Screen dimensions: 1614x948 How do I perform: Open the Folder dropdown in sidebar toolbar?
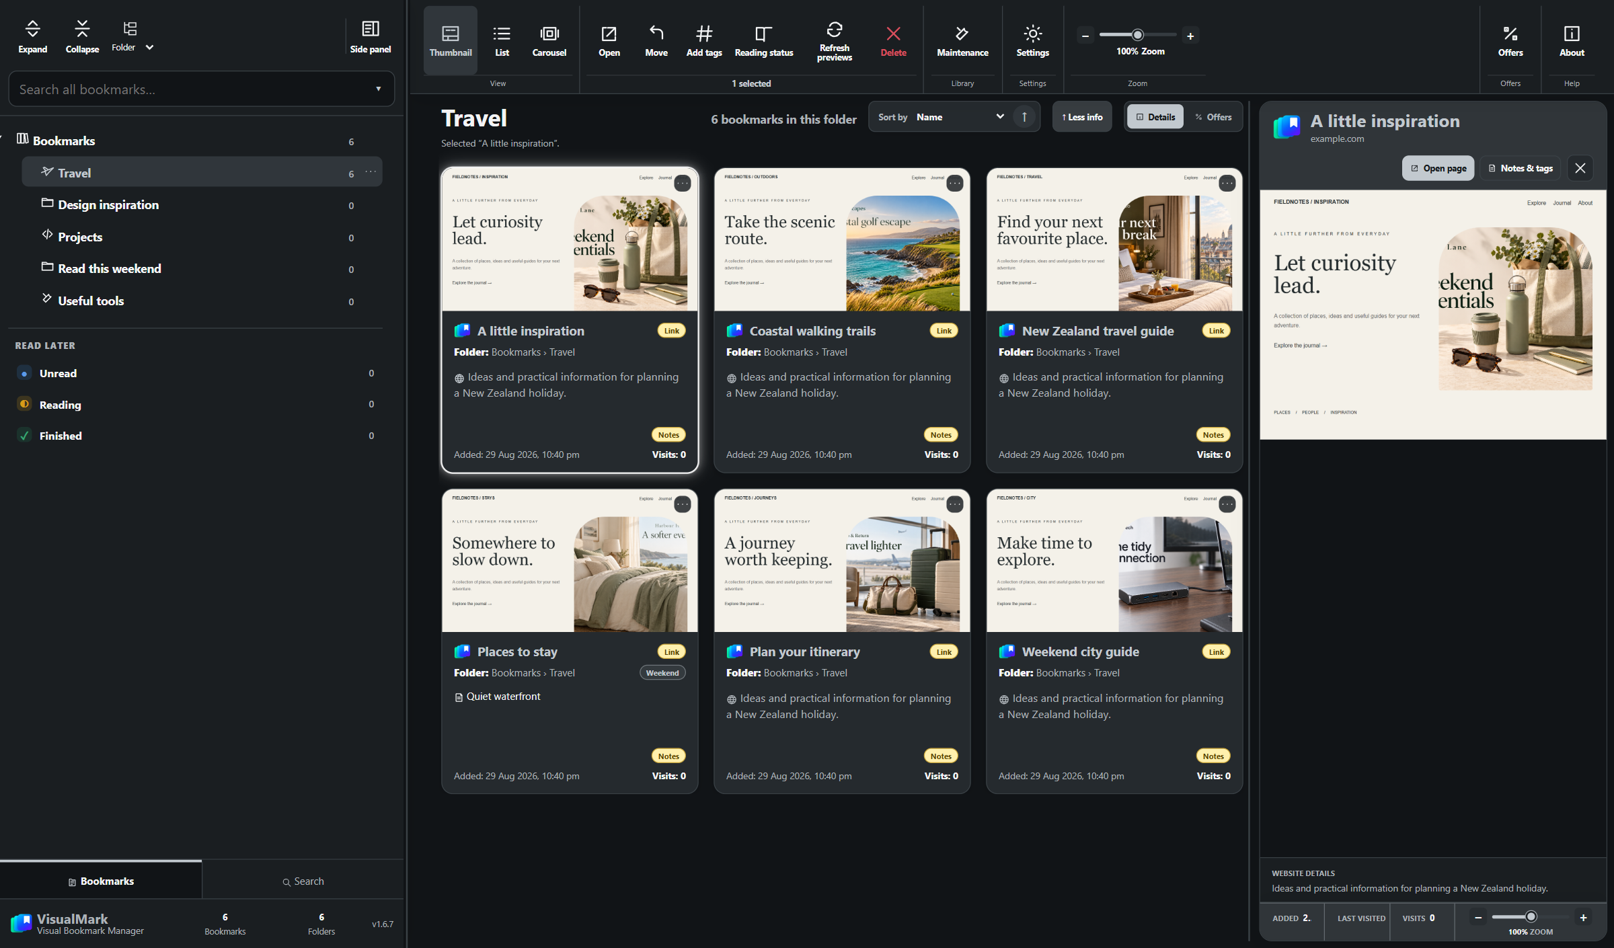[132, 36]
